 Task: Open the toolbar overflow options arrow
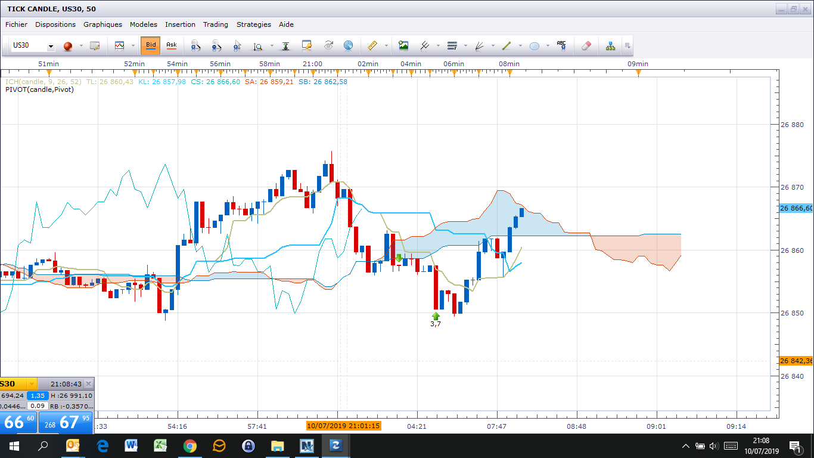627,46
